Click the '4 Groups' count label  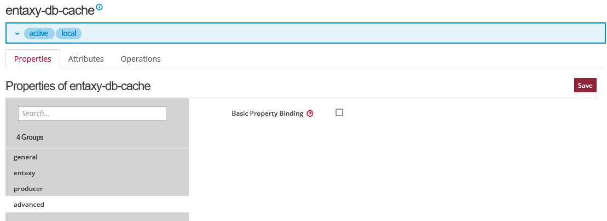point(30,137)
